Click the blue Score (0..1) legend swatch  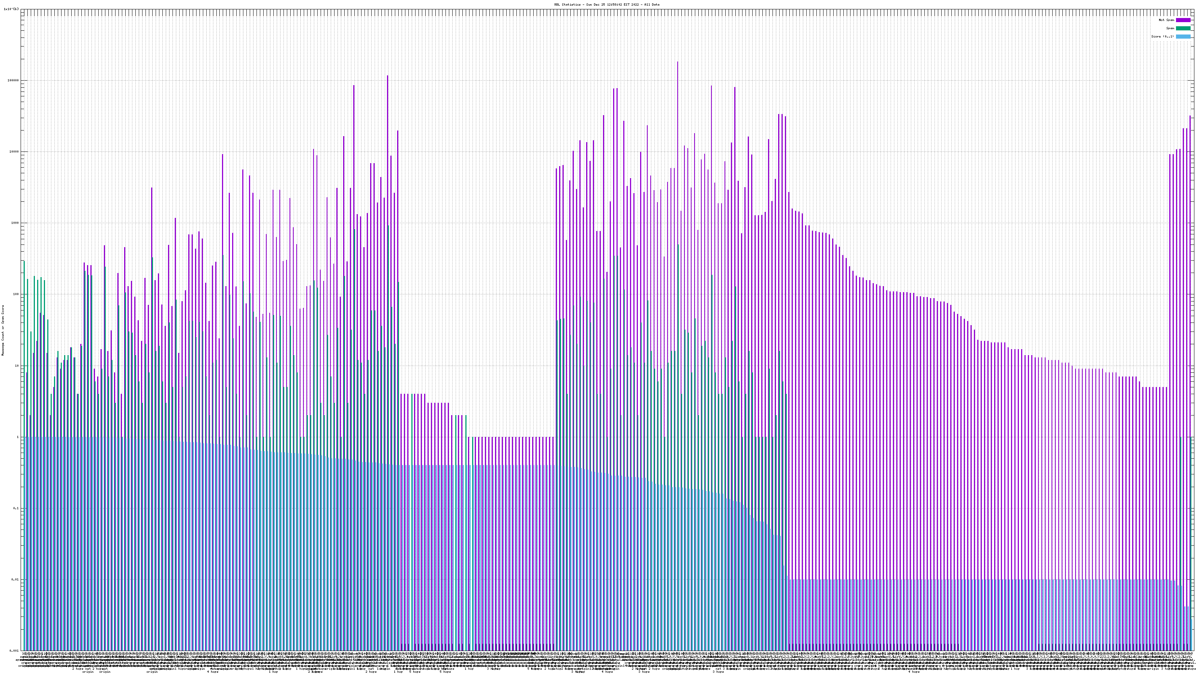1183,36
